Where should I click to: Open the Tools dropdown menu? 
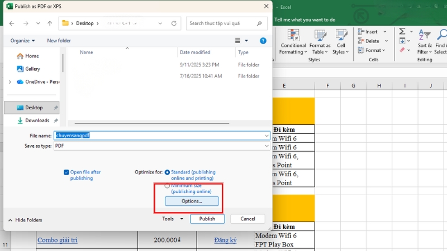(x=170, y=219)
